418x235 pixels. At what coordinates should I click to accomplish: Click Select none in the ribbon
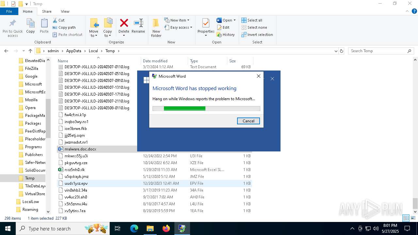pos(254,27)
